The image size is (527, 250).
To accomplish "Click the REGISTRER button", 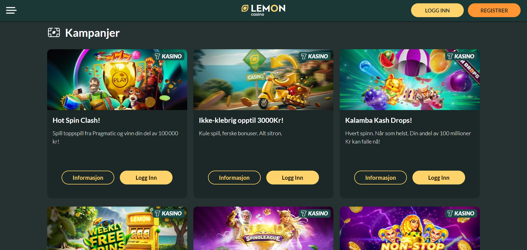I will [x=494, y=10].
